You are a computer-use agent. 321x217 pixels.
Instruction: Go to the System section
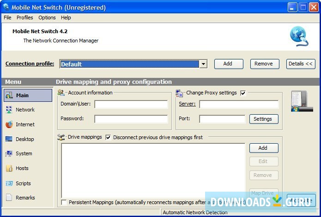(24, 153)
